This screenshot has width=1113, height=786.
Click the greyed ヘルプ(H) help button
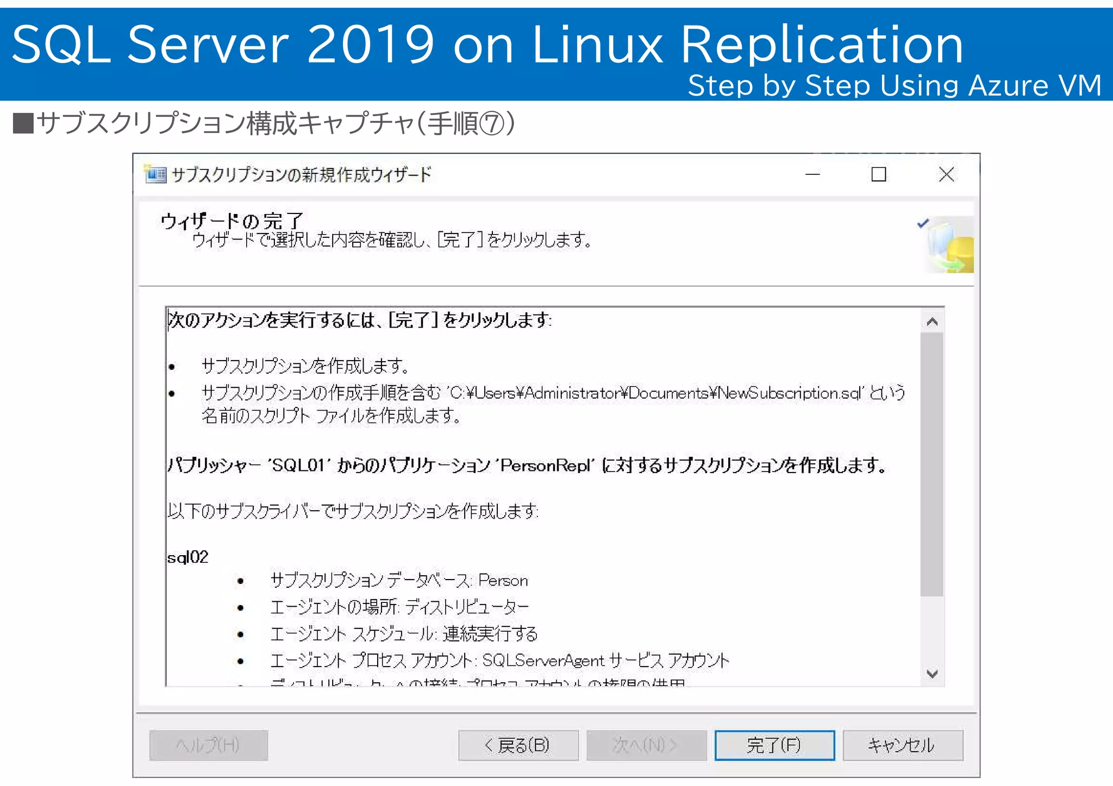[209, 745]
